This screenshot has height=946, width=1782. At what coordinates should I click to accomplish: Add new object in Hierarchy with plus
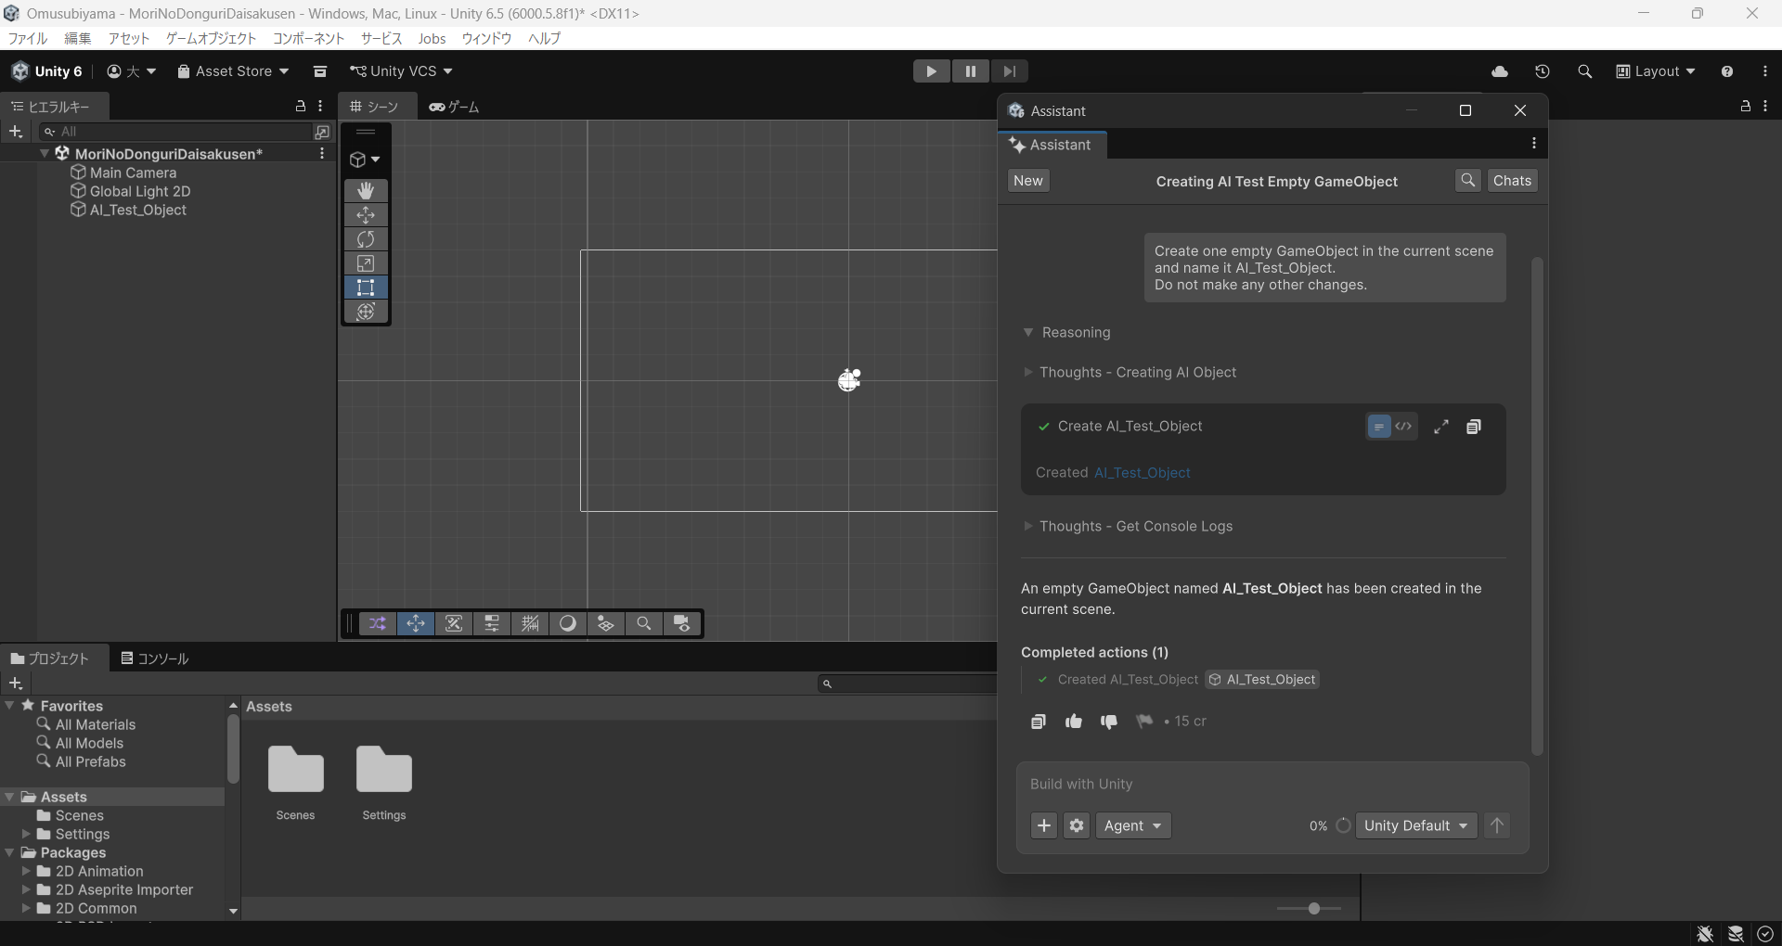tap(16, 132)
